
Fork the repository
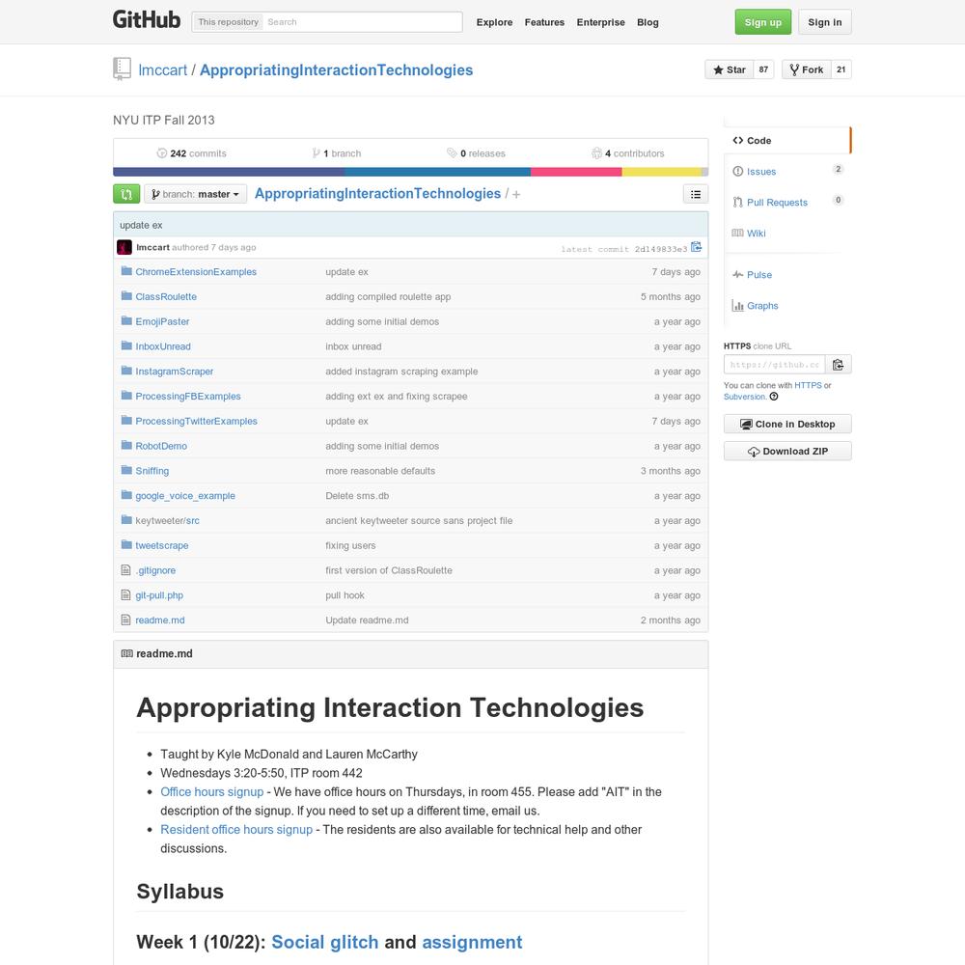pyautogui.click(x=806, y=69)
